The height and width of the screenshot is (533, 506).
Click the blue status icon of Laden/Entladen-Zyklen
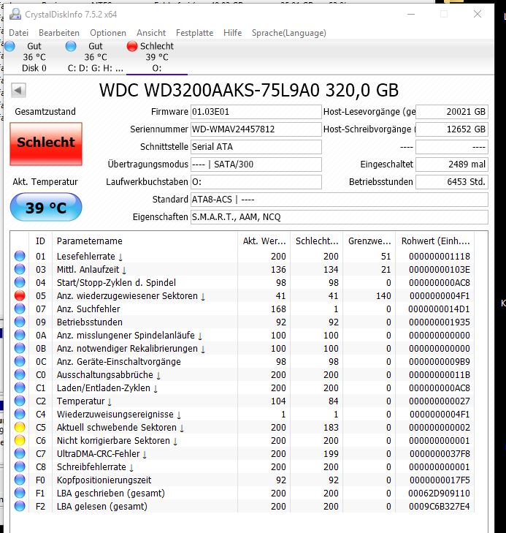(x=20, y=388)
